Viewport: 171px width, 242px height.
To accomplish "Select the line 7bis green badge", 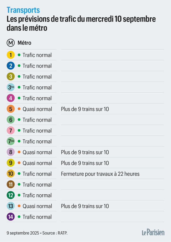I will [11, 141].
